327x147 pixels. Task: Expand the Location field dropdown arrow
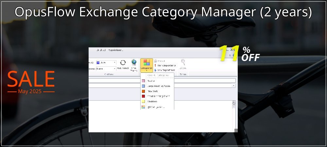click(x=234, y=86)
